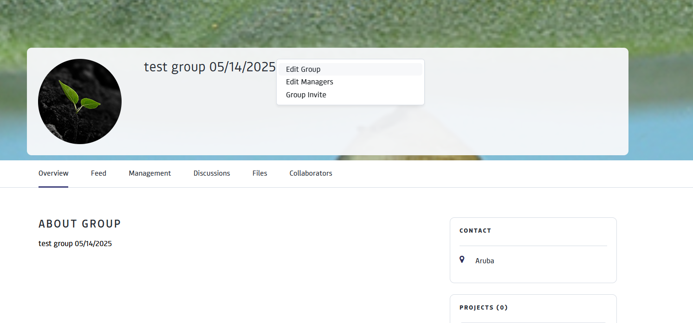Click the CONTACT card heading

pyautogui.click(x=475, y=230)
